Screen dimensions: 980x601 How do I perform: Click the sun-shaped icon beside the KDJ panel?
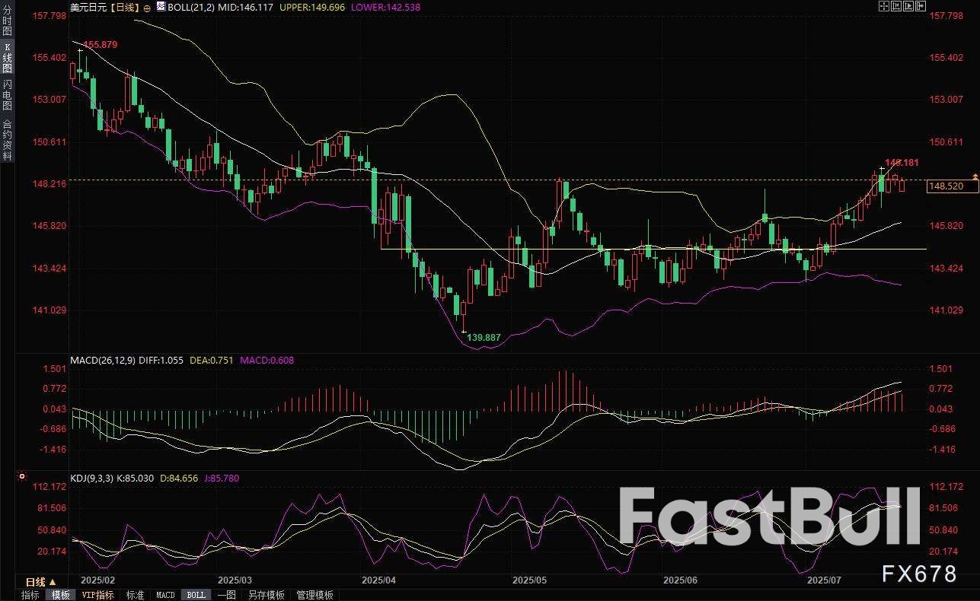tap(22, 477)
